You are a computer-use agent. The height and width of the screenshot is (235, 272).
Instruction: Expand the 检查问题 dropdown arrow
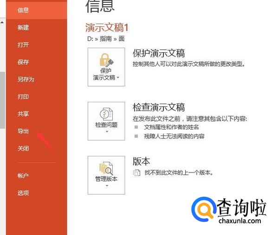tap(107, 131)
